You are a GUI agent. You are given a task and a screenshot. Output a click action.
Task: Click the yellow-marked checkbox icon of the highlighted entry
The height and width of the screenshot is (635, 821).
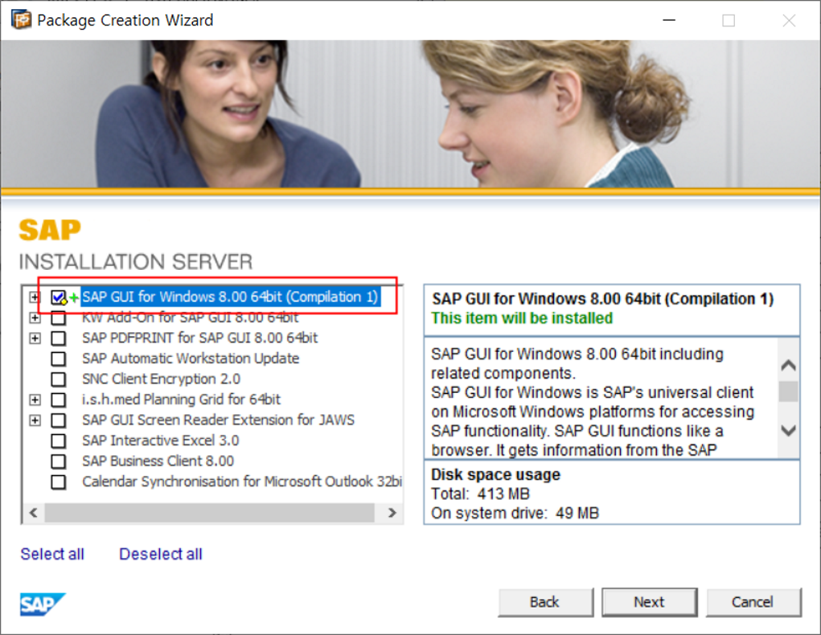tap(58, 298)
